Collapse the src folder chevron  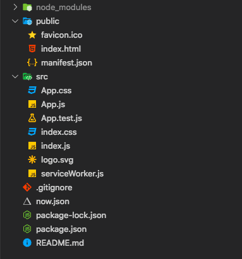[x=15, y=77]
